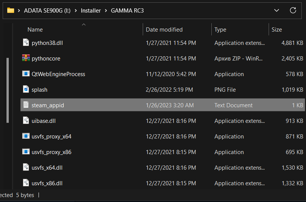Click the pythoncore WinRAR archive icon

(x=26, y=59)
